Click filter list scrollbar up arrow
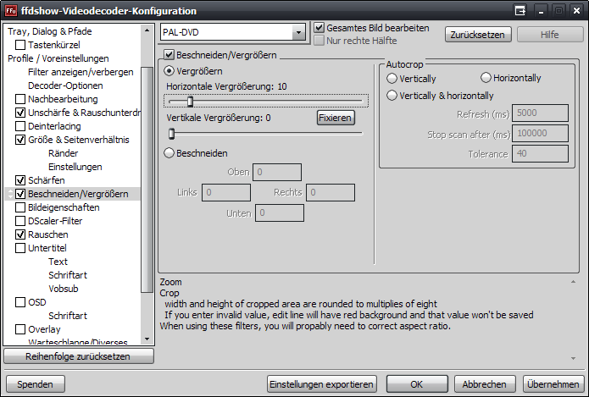 point(147,30)
